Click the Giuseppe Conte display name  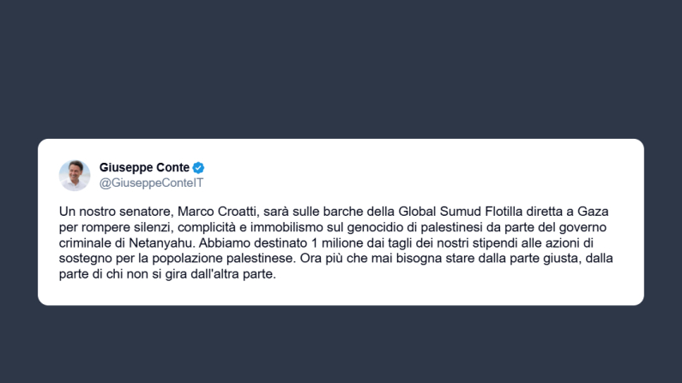144,167
